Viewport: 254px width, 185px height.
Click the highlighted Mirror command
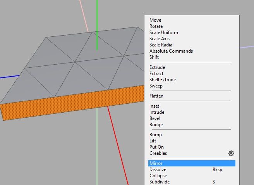tap(156, 163)
